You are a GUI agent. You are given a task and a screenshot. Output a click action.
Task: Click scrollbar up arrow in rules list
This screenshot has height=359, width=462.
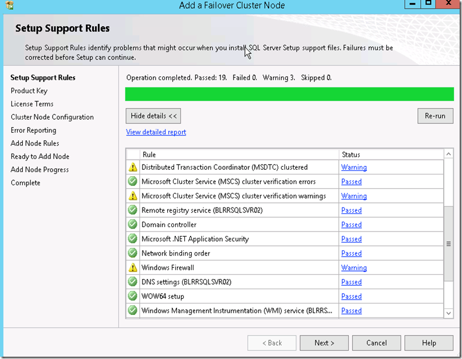point(448,154)
